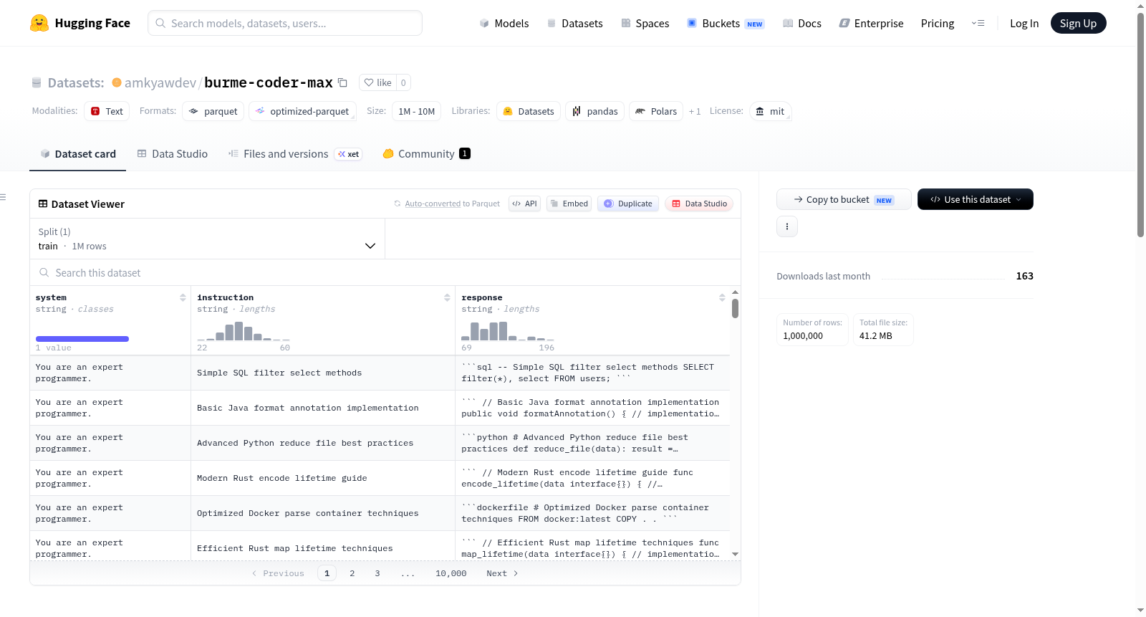Open the Pricing link
The height and width of the screenshot is (617, 1146).
938,23
